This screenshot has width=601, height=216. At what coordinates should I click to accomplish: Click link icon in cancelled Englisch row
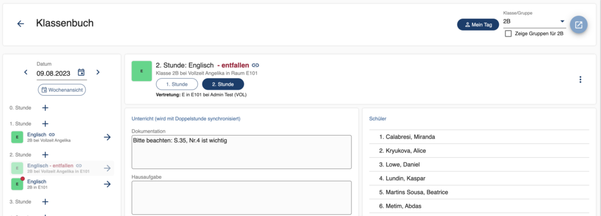(79, 166)
